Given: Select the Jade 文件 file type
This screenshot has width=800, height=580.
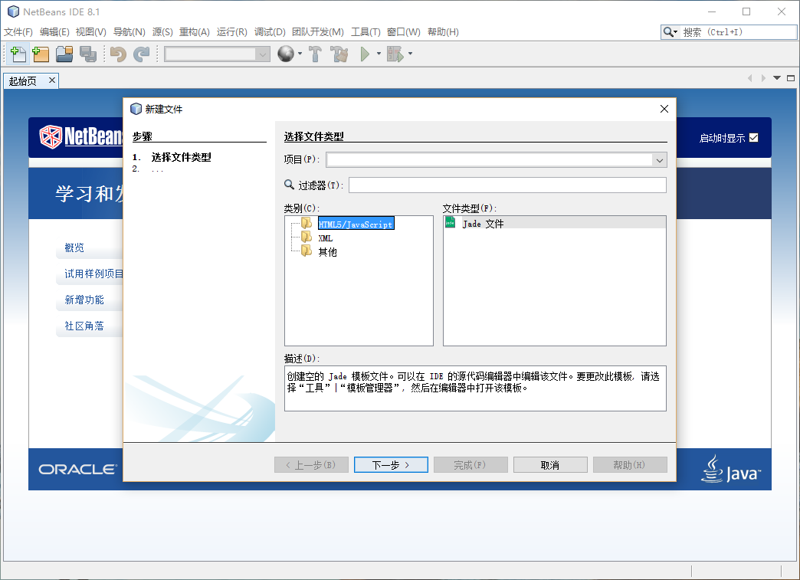Looking at the screenshot, I should [x=483, y=224].
